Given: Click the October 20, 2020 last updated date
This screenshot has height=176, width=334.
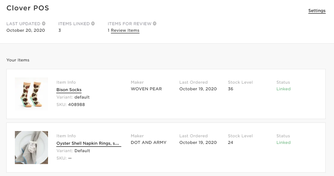Looking at the screenshot, I should click(25, 30).
